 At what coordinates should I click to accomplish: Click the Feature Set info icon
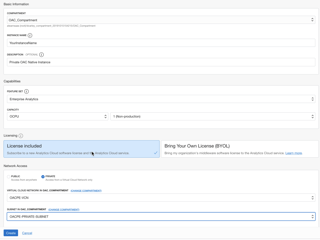[x=26, y=91]
